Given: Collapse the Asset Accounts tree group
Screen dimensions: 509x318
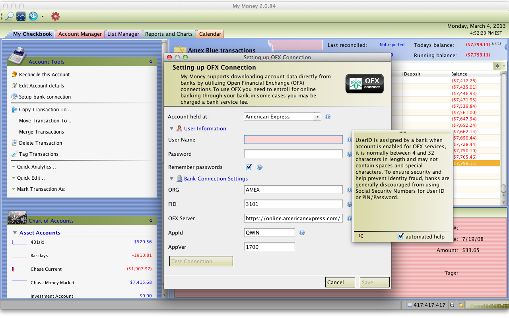Looking at the screenshot, I should point(15,233).
